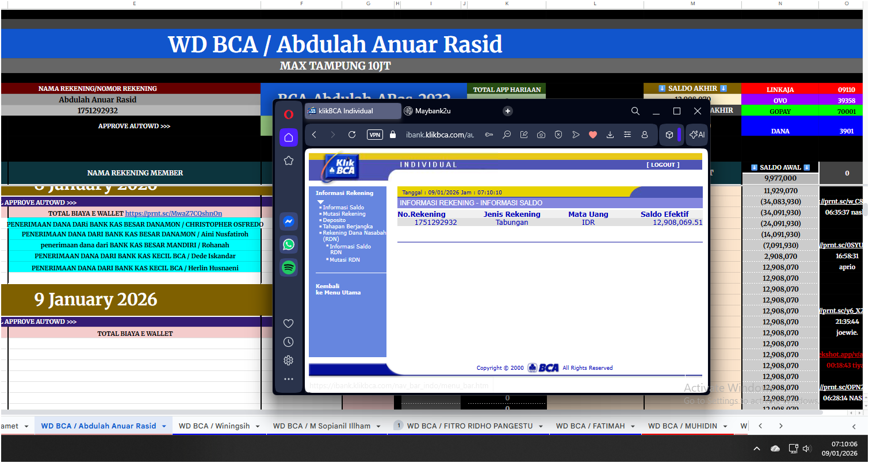Switch to WD BCA / FATIMAH sheet
869x463 pixels.
(591, 426)
